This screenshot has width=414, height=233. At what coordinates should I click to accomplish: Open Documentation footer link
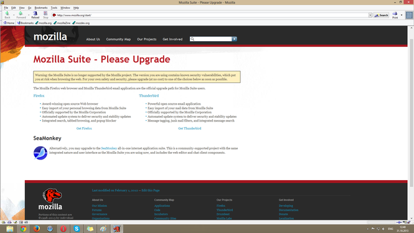coord(288,210)
